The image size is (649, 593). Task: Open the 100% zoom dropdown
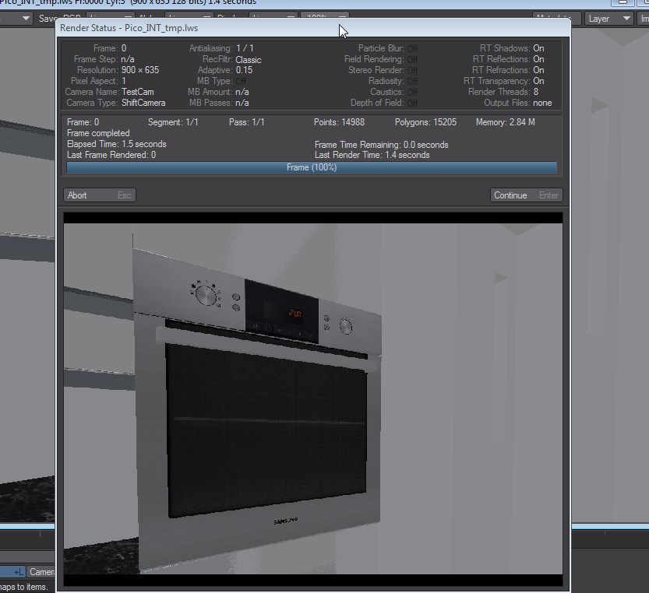pos(325,16)
